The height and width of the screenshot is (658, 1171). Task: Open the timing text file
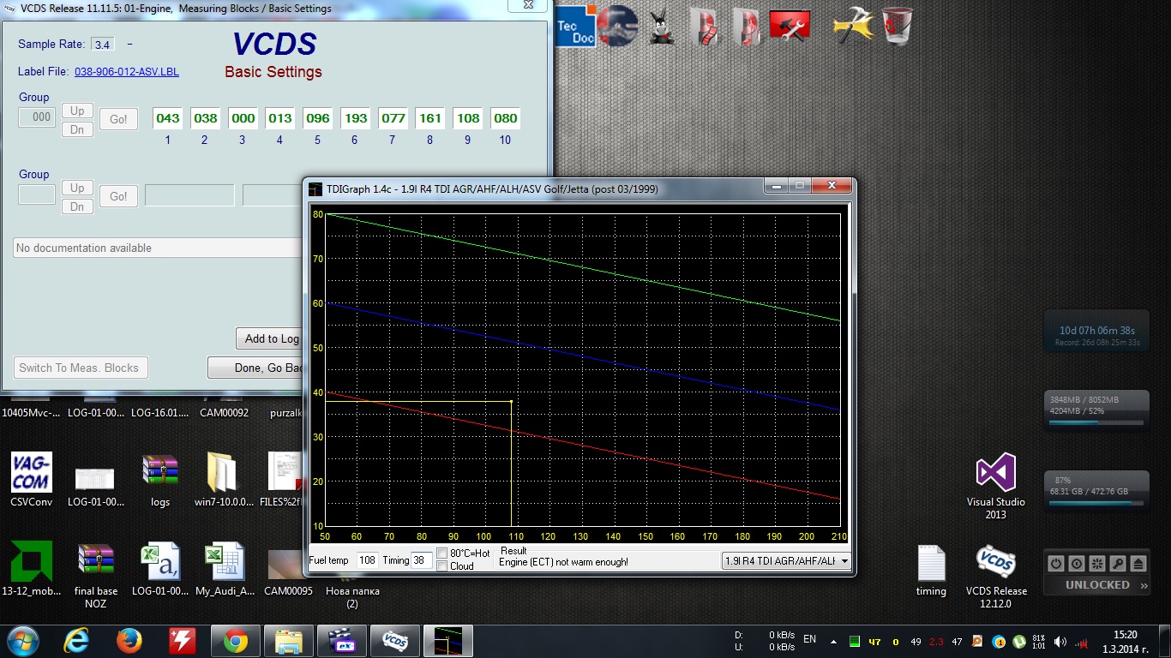[x=931, y=563]
